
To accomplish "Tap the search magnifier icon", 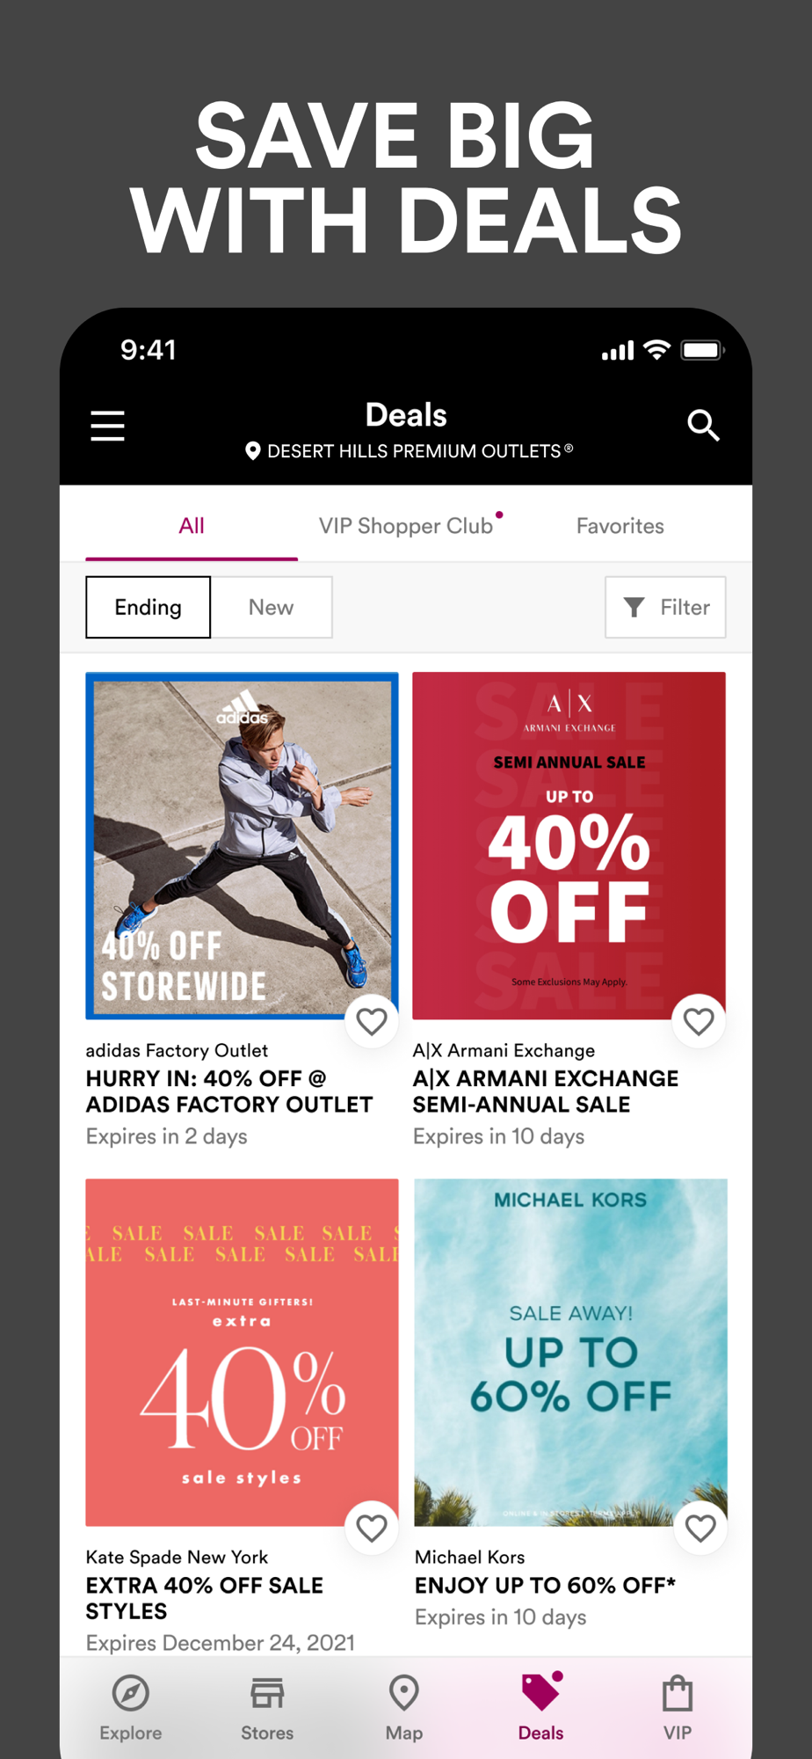I will [x=703, y=425].
